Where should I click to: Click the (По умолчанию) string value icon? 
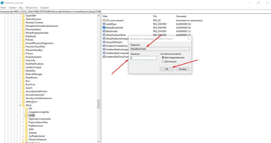point(104,20)
